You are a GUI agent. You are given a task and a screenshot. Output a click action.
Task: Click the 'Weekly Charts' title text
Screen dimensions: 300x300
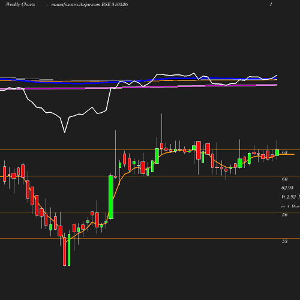pos(20,4)
